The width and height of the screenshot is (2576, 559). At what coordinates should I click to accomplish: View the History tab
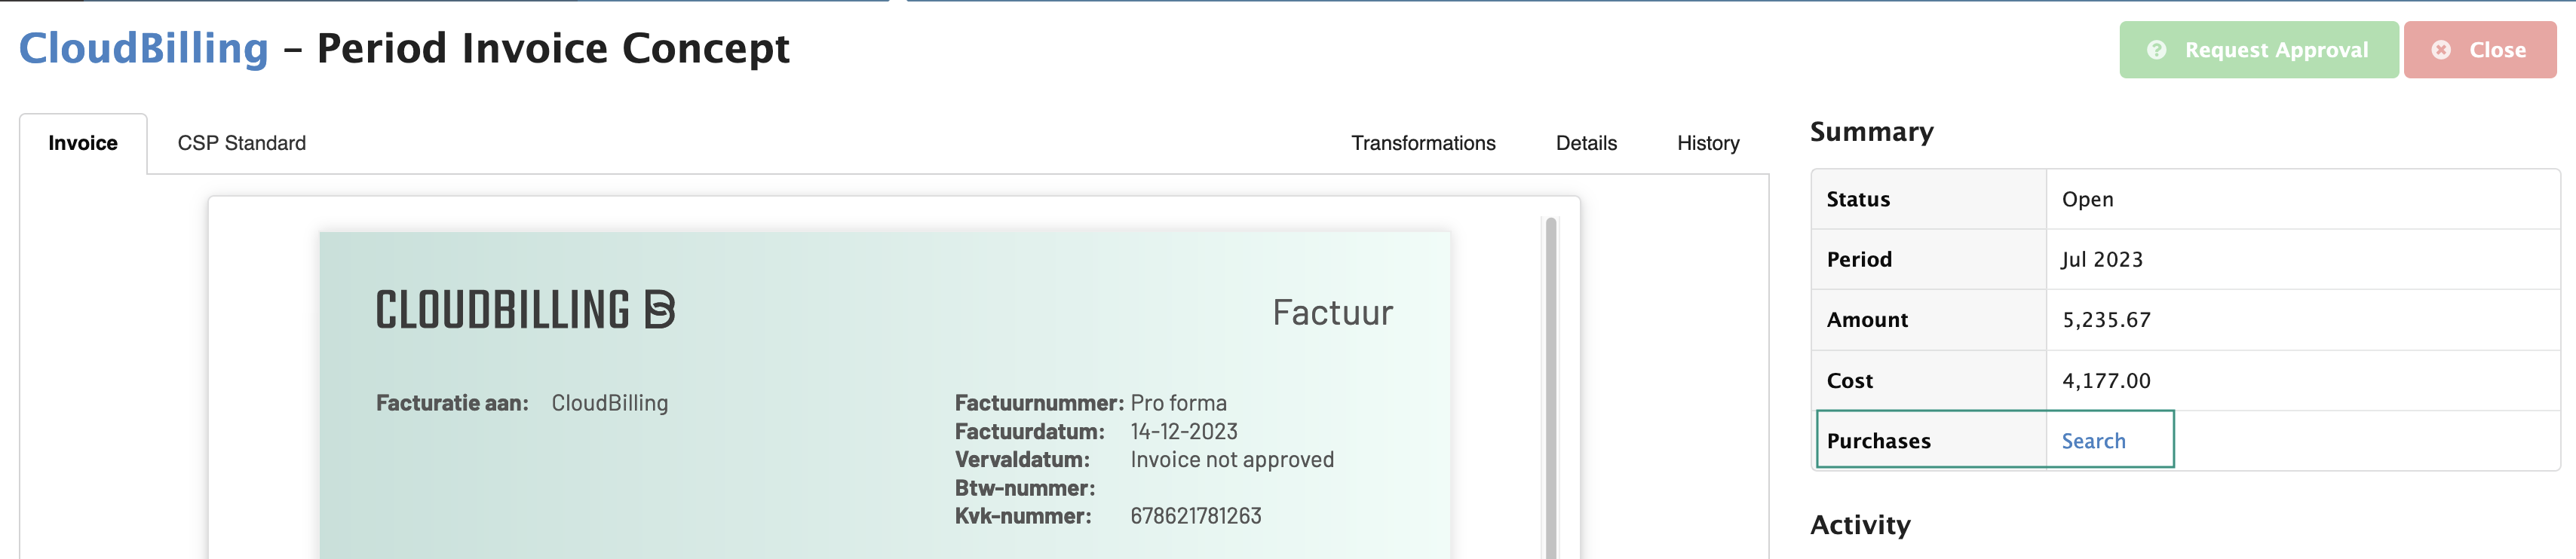click(x=1707, y=142)
